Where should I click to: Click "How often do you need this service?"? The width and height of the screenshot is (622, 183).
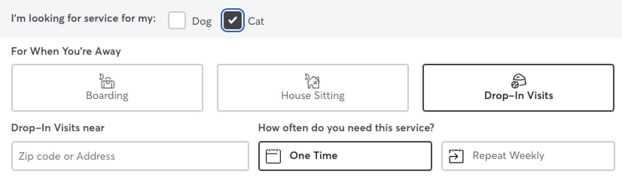point(346,128)
